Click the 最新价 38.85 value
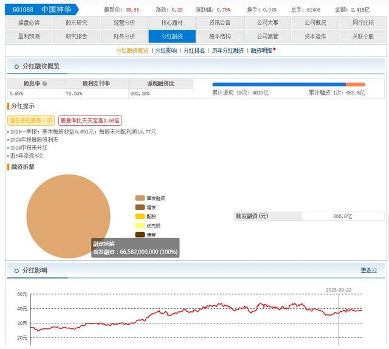This screenshot has height=349, width=389. tap(133, 10)
